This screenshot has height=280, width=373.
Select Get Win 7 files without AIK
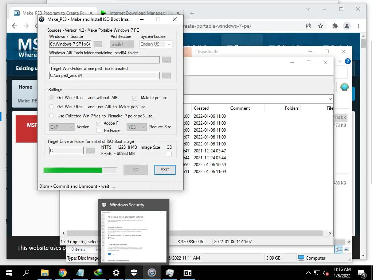(51, 98)
